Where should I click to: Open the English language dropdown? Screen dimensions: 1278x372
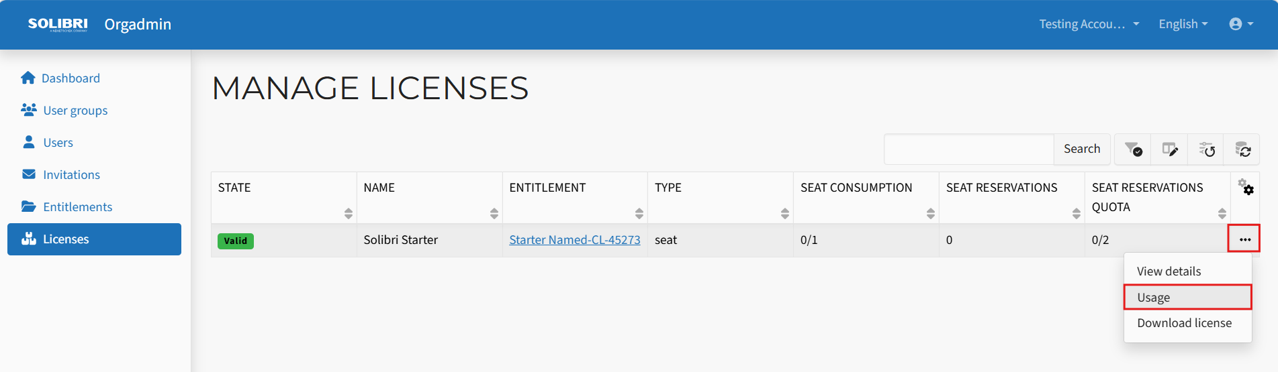(1183, 24)
